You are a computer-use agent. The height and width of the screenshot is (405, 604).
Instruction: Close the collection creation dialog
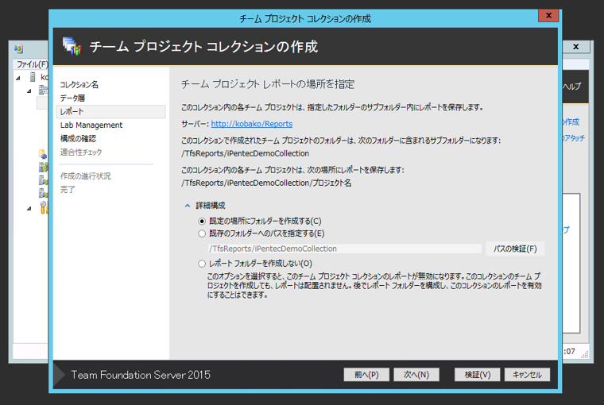coord(548,15)
